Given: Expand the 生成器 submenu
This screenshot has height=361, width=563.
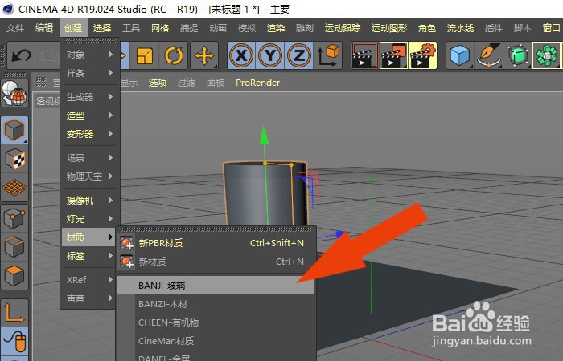Looking at the screenshot, I should click(90, 97).
